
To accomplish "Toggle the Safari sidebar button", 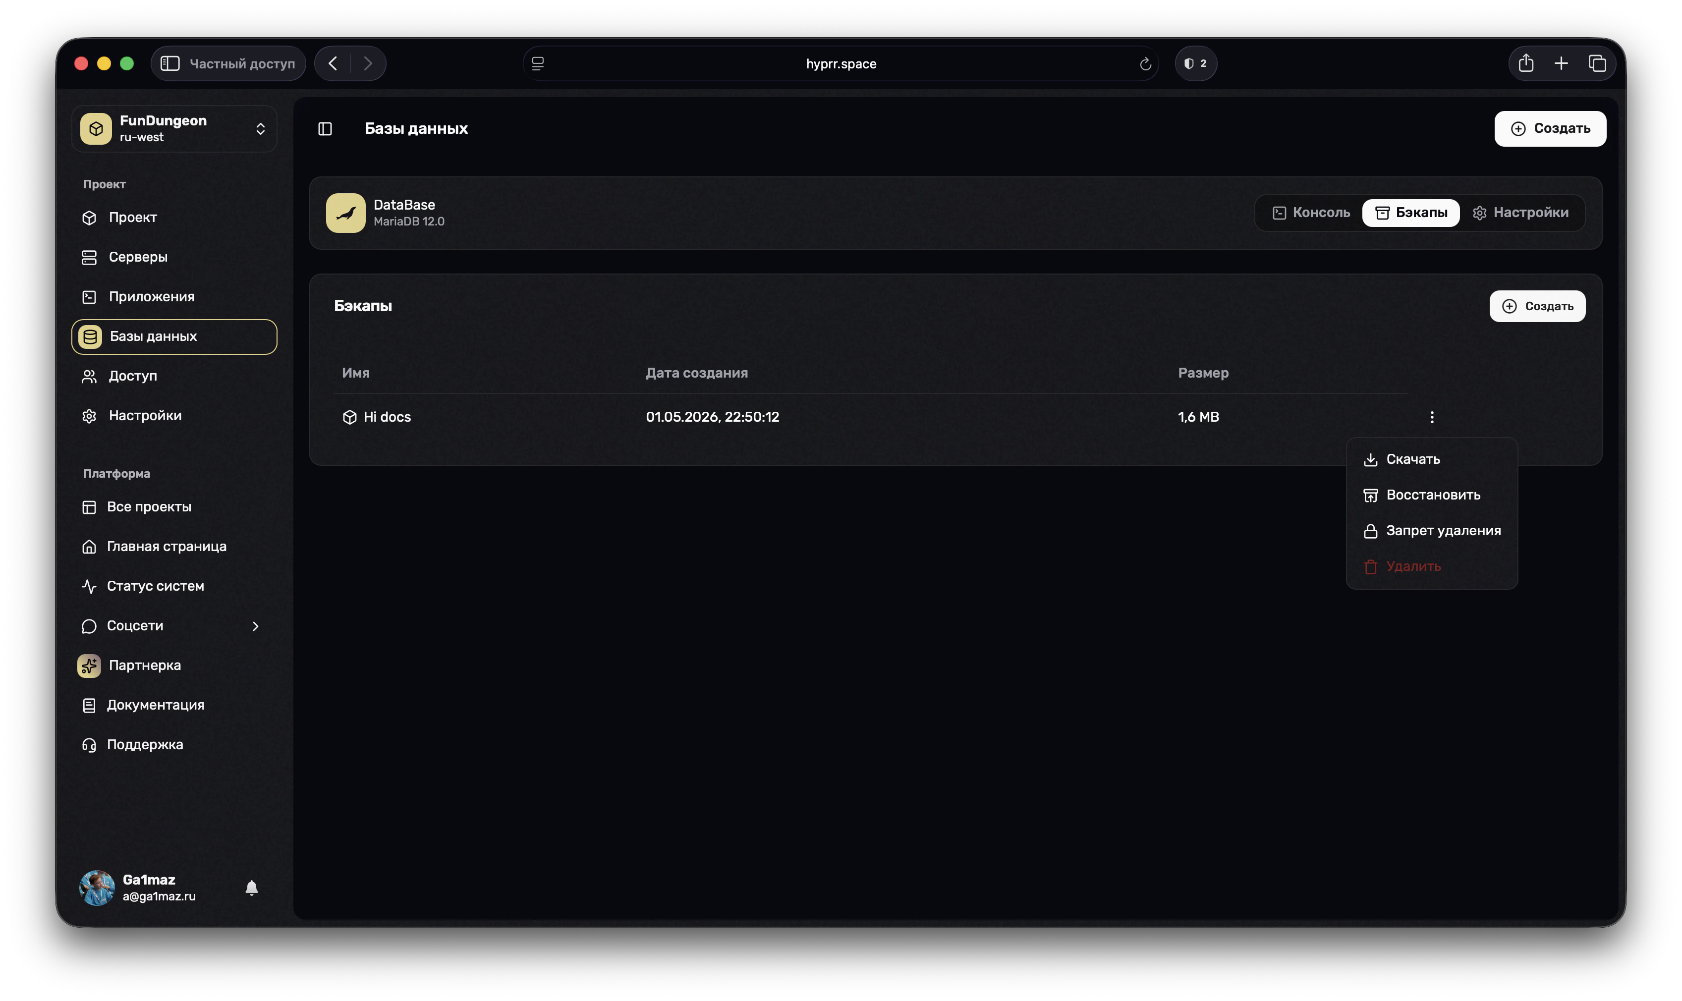I will click(170, 63).
